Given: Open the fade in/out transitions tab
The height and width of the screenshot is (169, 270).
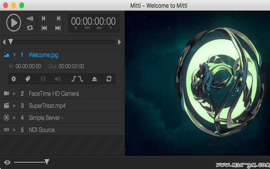Looking at the screenshot, I should click(x=77, y=79).
